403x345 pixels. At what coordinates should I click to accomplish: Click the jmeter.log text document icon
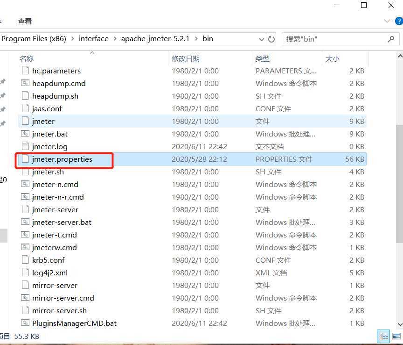(x=25, y=146)
